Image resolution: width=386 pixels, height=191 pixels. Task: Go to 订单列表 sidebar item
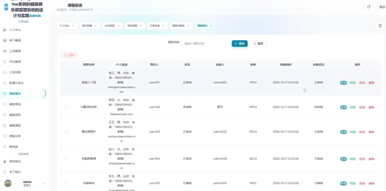(x=15, y=72)
